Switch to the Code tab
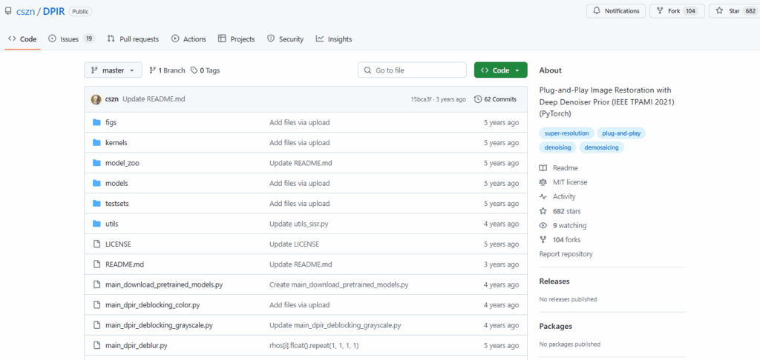Image resolution: width=760 pixels, height=360 pixels. tap(22, 39)
